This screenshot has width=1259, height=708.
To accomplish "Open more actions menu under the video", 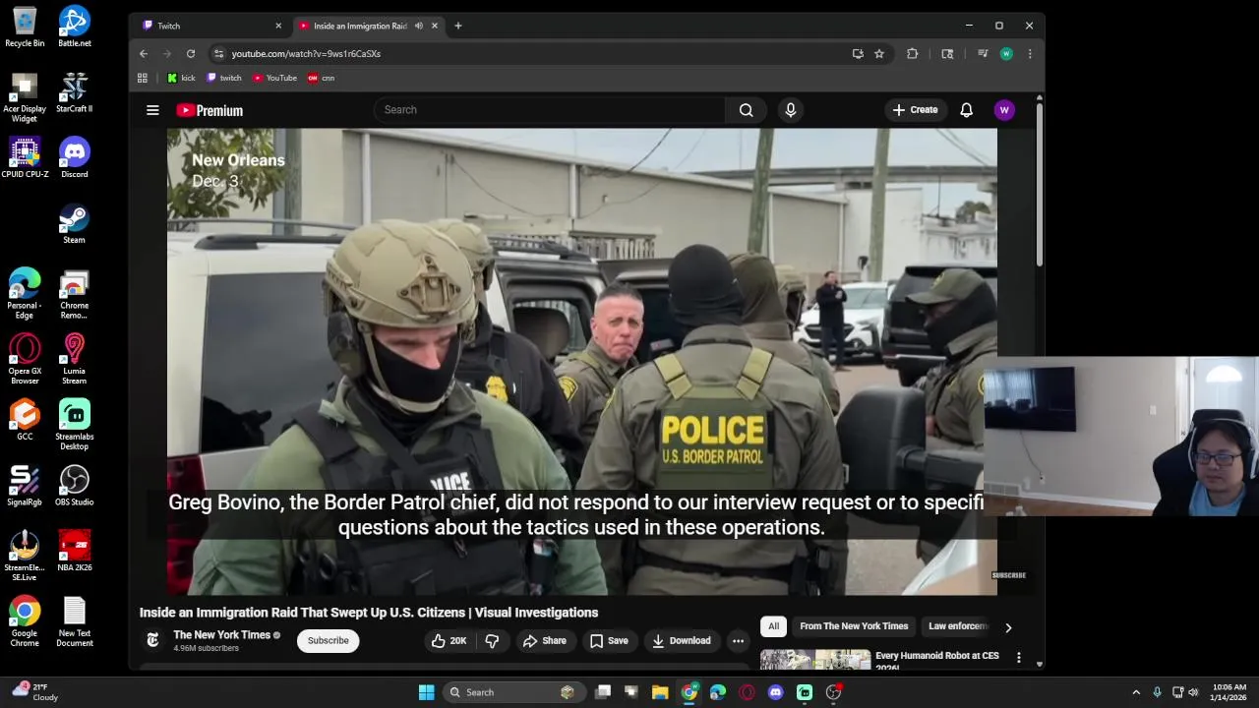I will (738, 641).
